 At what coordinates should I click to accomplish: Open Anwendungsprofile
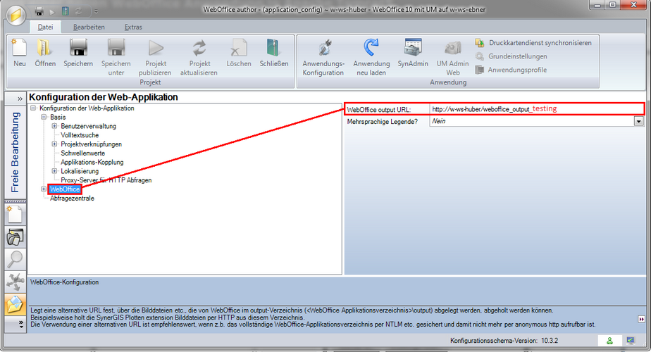[x=511, y=70]
